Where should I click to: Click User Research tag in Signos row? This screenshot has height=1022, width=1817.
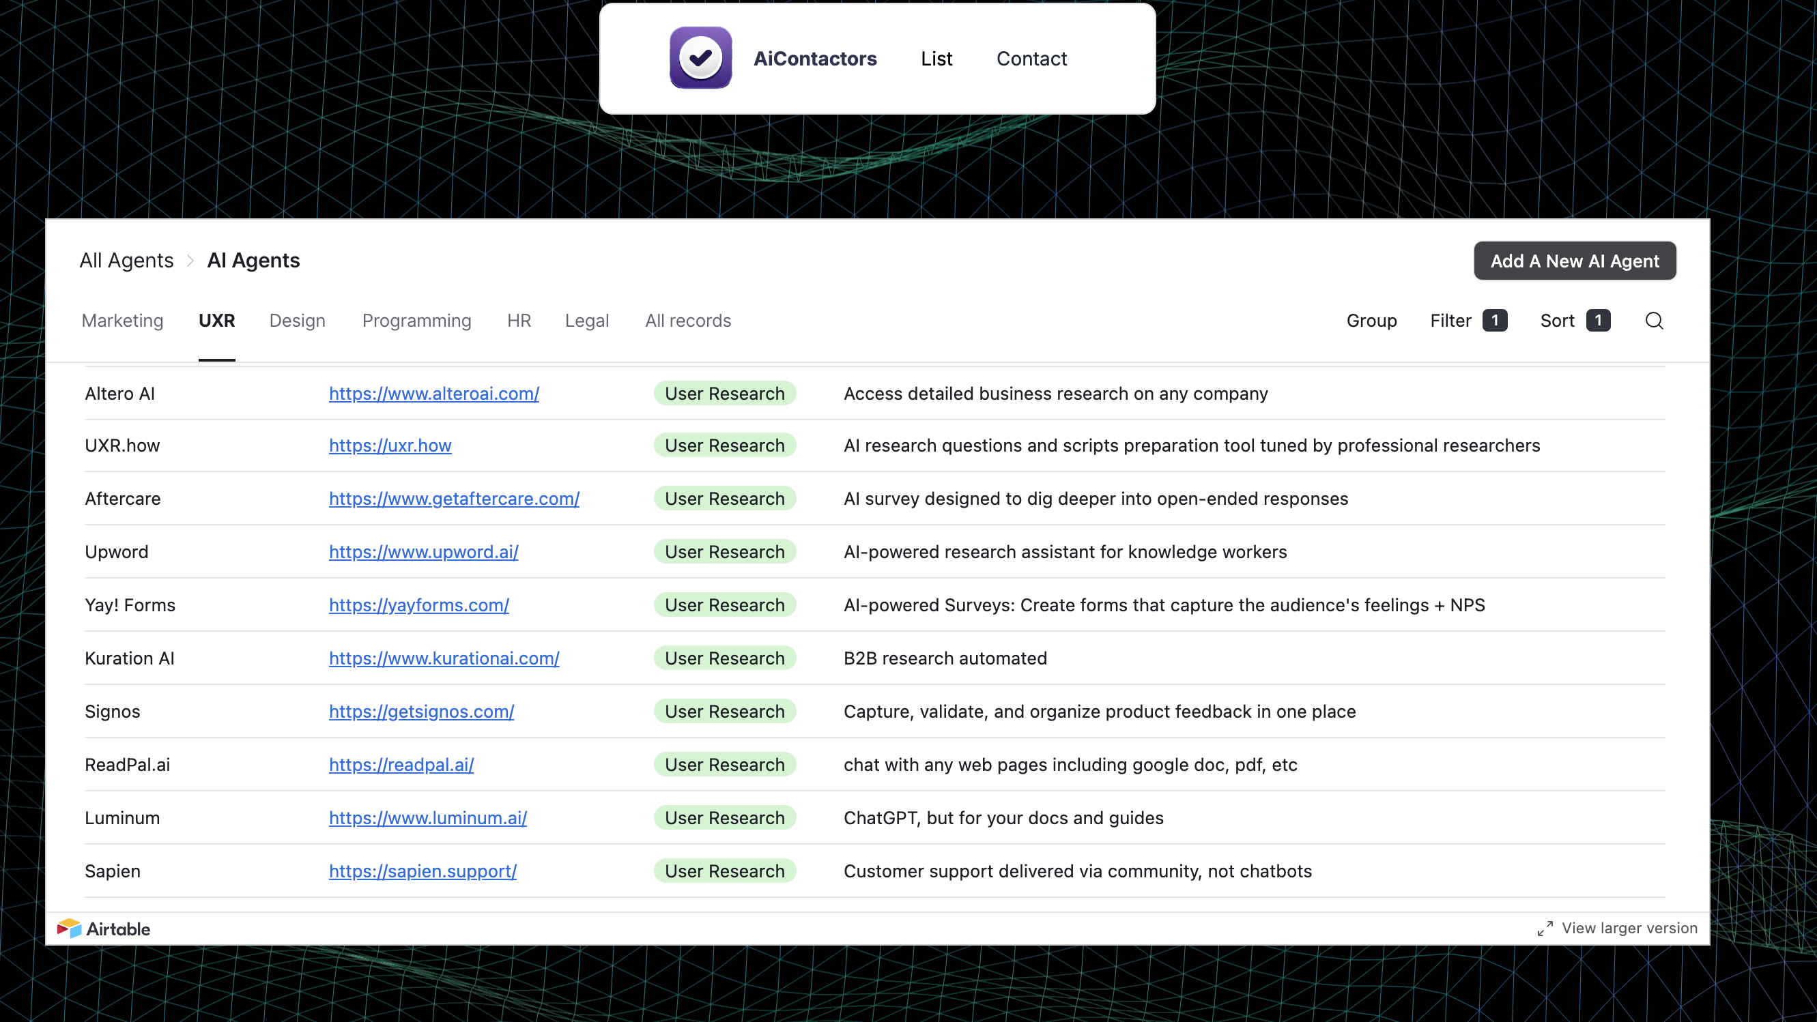point(724,711)
